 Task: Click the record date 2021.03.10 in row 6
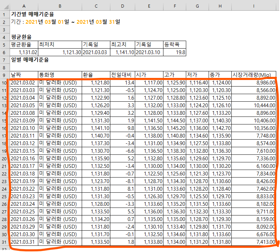click(149, 52)
